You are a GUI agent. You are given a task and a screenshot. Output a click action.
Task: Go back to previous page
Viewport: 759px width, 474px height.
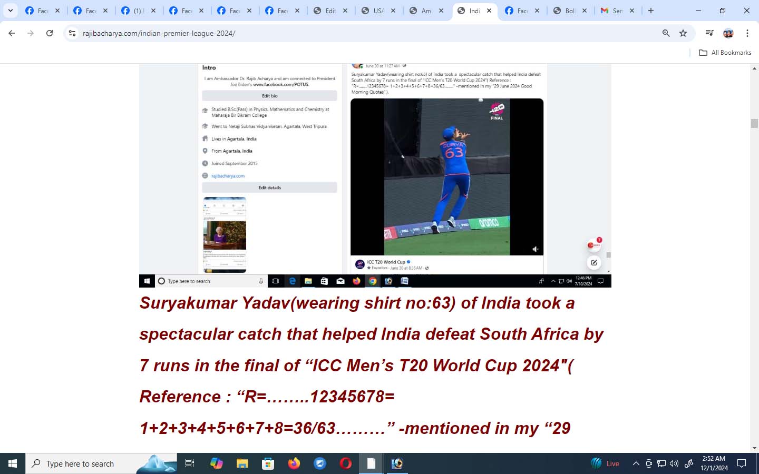pyautogui.click(x=12, y=33)
